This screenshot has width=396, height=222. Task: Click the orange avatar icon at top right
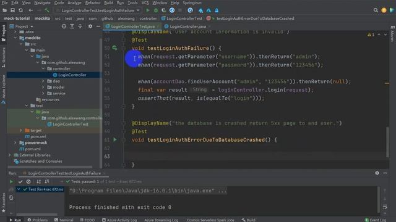[x=384, y=10]
